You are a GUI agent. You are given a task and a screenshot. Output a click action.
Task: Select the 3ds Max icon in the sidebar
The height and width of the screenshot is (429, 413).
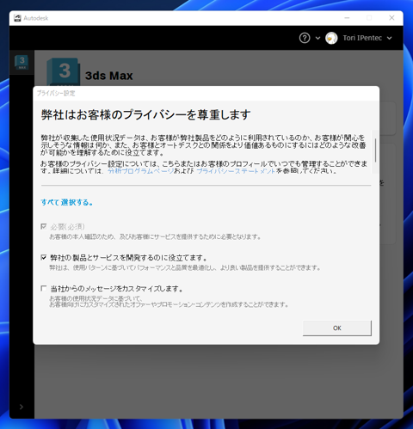point(22,62)
